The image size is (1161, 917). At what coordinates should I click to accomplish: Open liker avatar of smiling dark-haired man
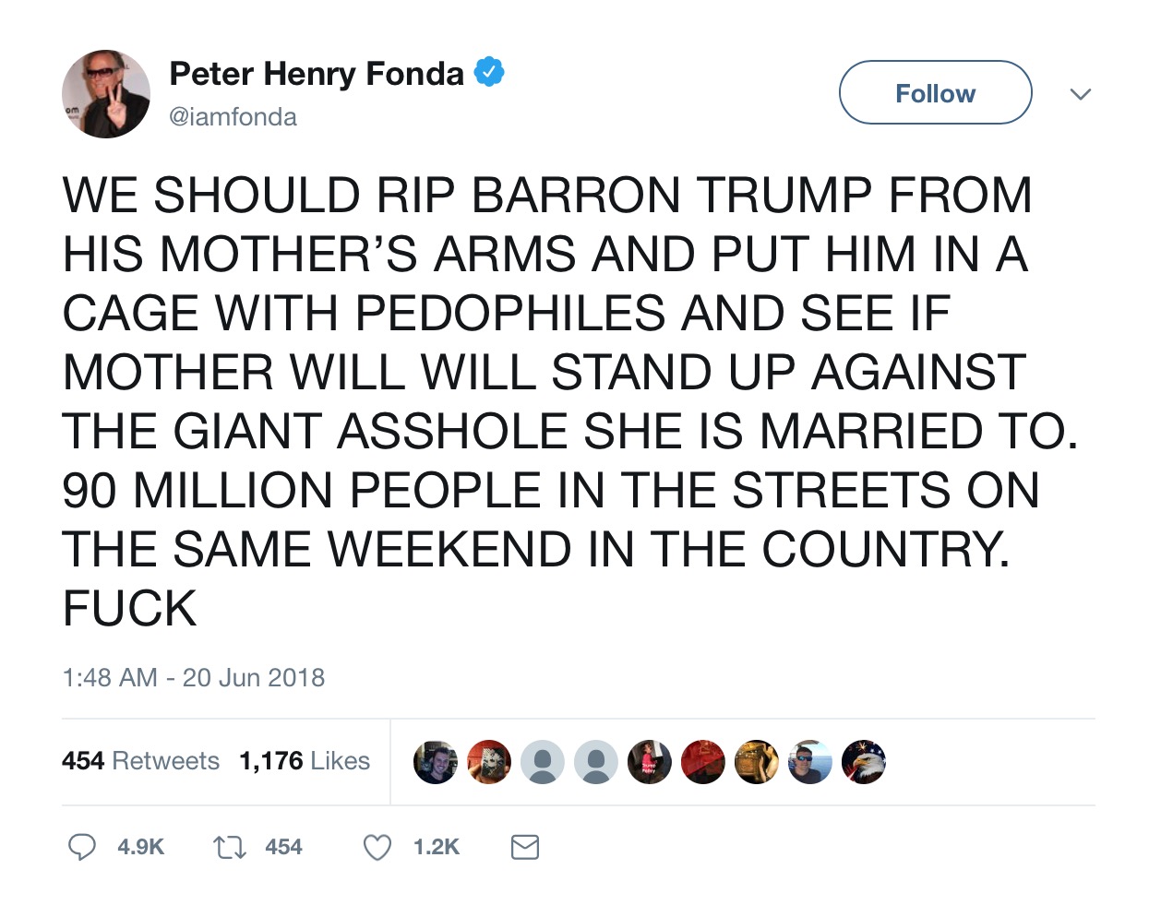(436, 762)
